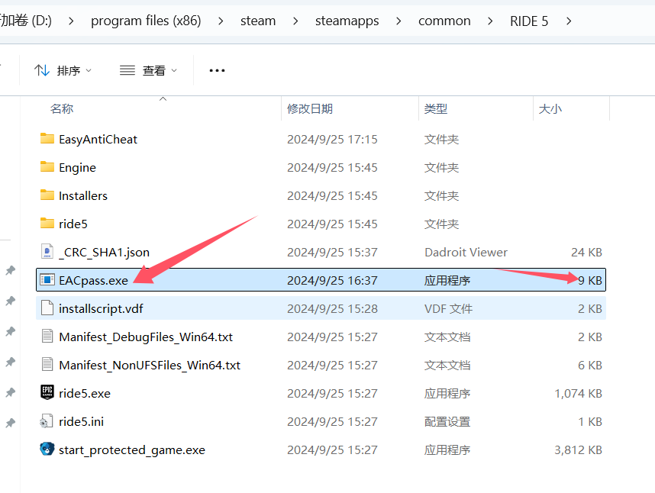The height and width of the screenshot is (493, 655).
Task: Go to steam breadcrumb
Action: click(x=258, y=21)
